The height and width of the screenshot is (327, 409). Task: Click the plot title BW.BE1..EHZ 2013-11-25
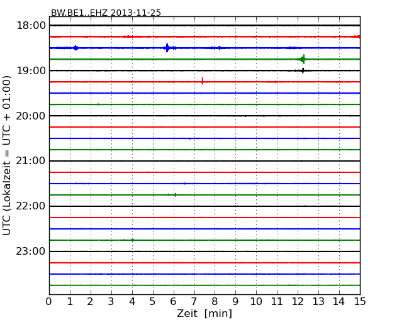(106, 13)
